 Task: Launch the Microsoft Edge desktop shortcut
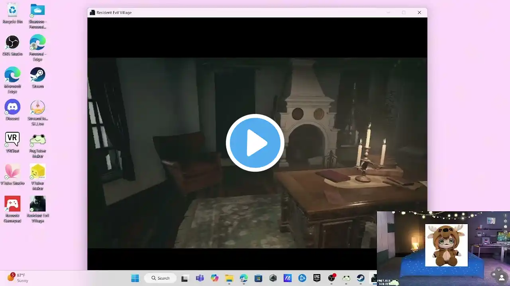pos(12,80)
